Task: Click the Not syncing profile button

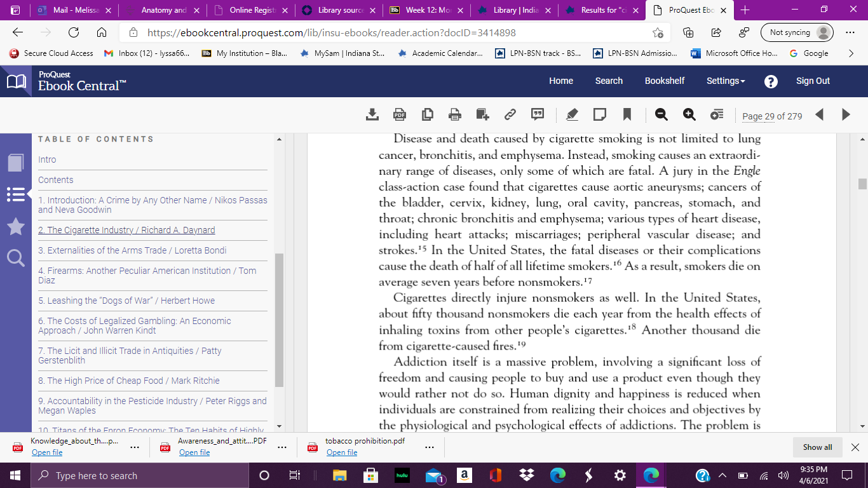Action: (797, 32)
